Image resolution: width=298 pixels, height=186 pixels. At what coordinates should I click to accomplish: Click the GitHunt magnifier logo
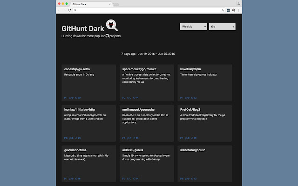112,25
